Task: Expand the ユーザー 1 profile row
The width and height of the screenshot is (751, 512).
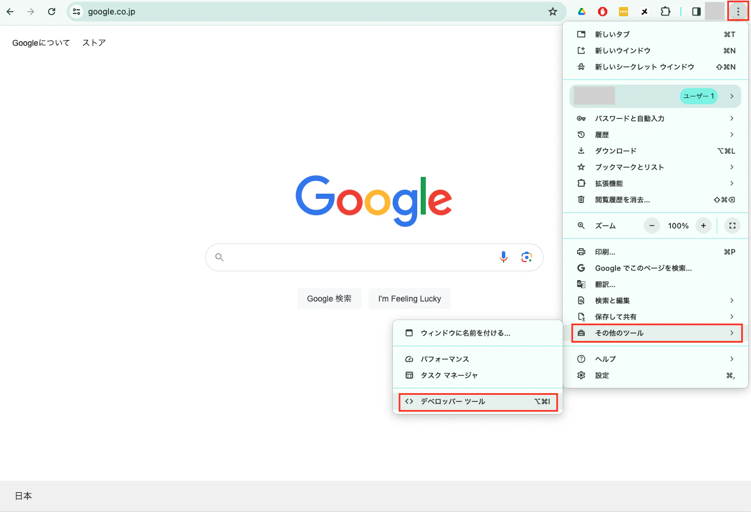Action: [x=655, y=96]
